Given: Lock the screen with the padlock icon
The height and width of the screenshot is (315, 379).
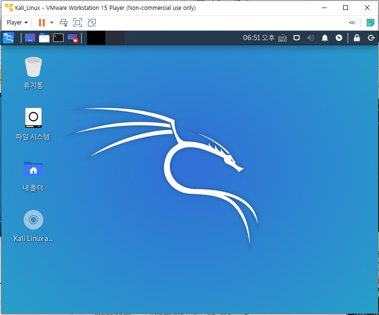Looking at the screenshot, I should (357, 38).
